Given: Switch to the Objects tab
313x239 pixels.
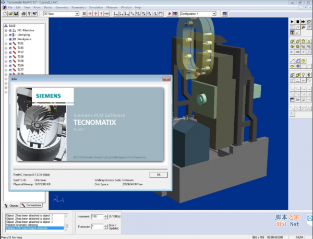Looking at the screenshot, I should pyautogui.click(x=11, y=206).
